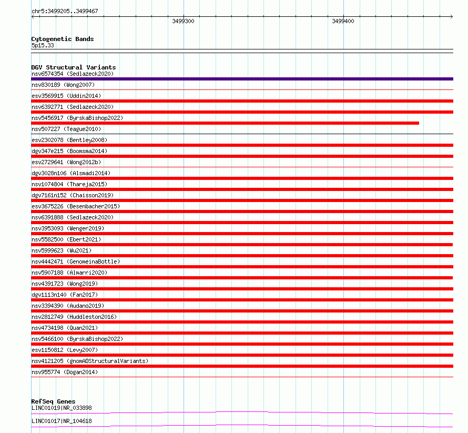Click the red nsv4442471 GenomeinaBottle variant bar
This screenshot has height=433, width=468.
(x=242, y=267)
